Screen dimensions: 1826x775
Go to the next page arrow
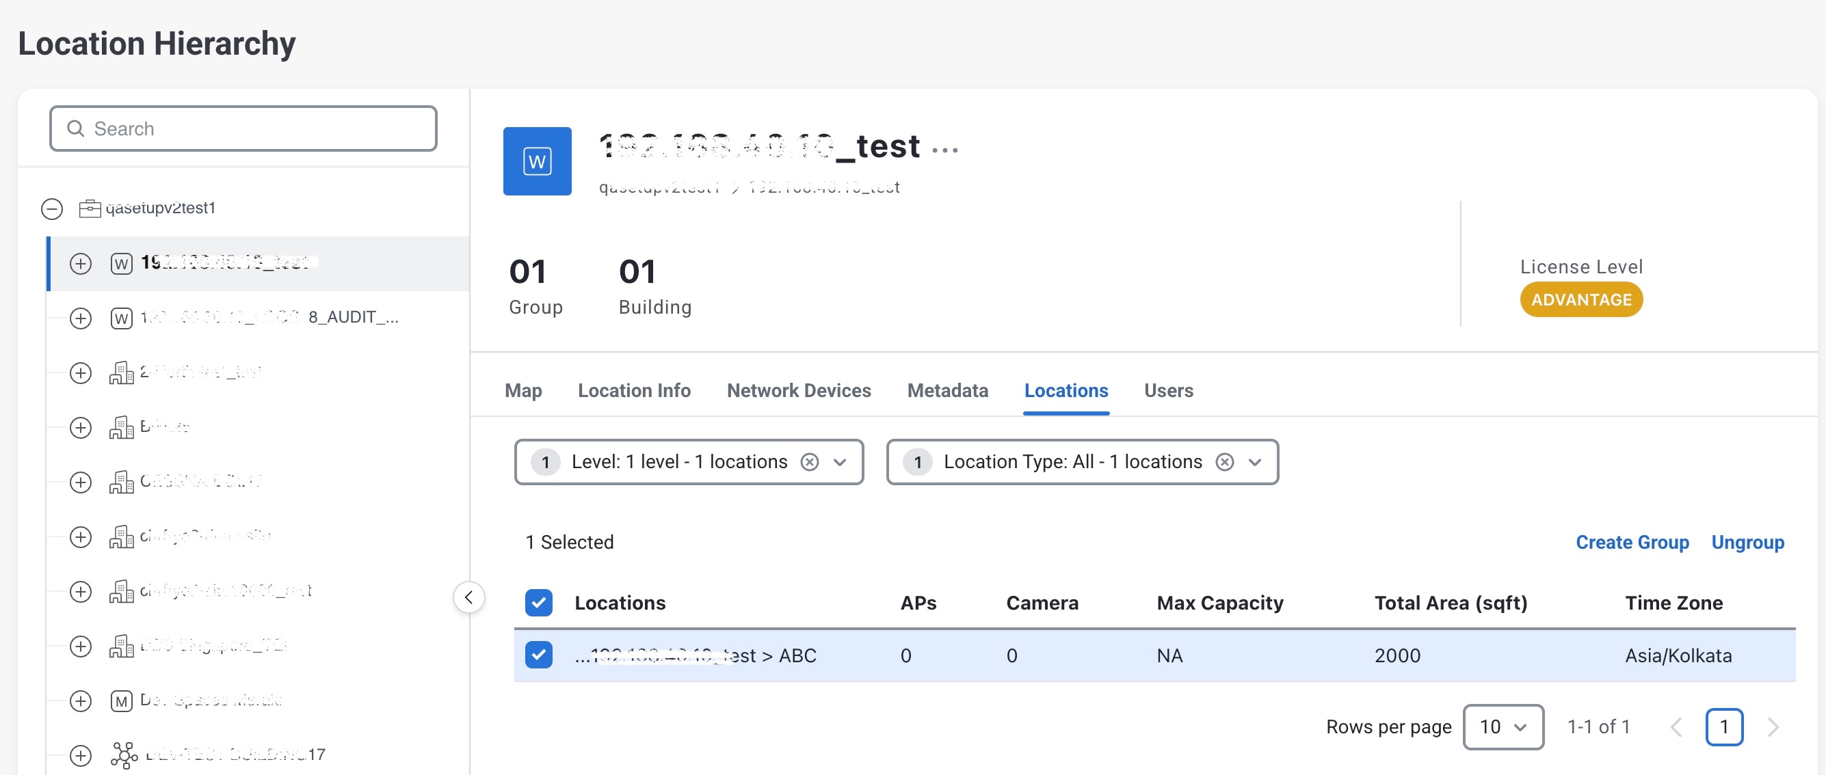[x=1773, y=726]
